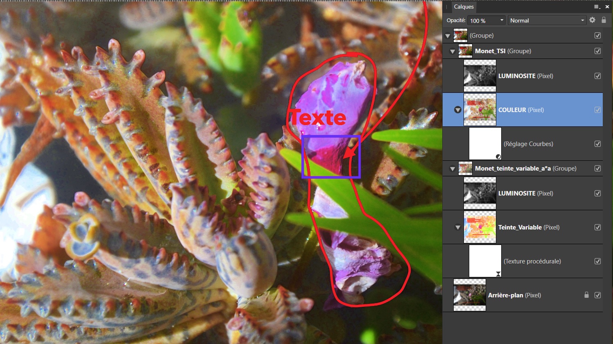The height and width of the screenshot is (344, 613).
Task: Select the layer name 'Monet_TSI (Groupe)'
Action: (503, 51)
